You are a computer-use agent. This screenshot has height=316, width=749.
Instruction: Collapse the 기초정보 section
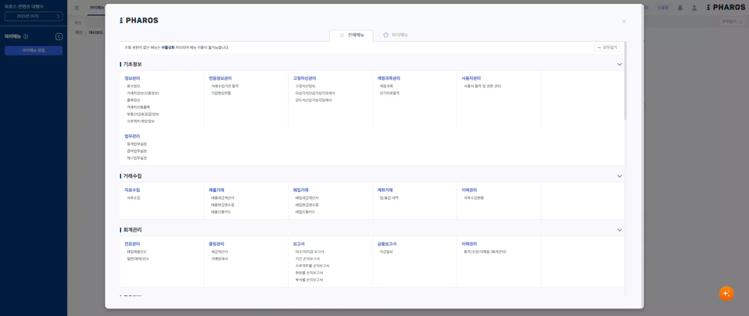(619, 64)
